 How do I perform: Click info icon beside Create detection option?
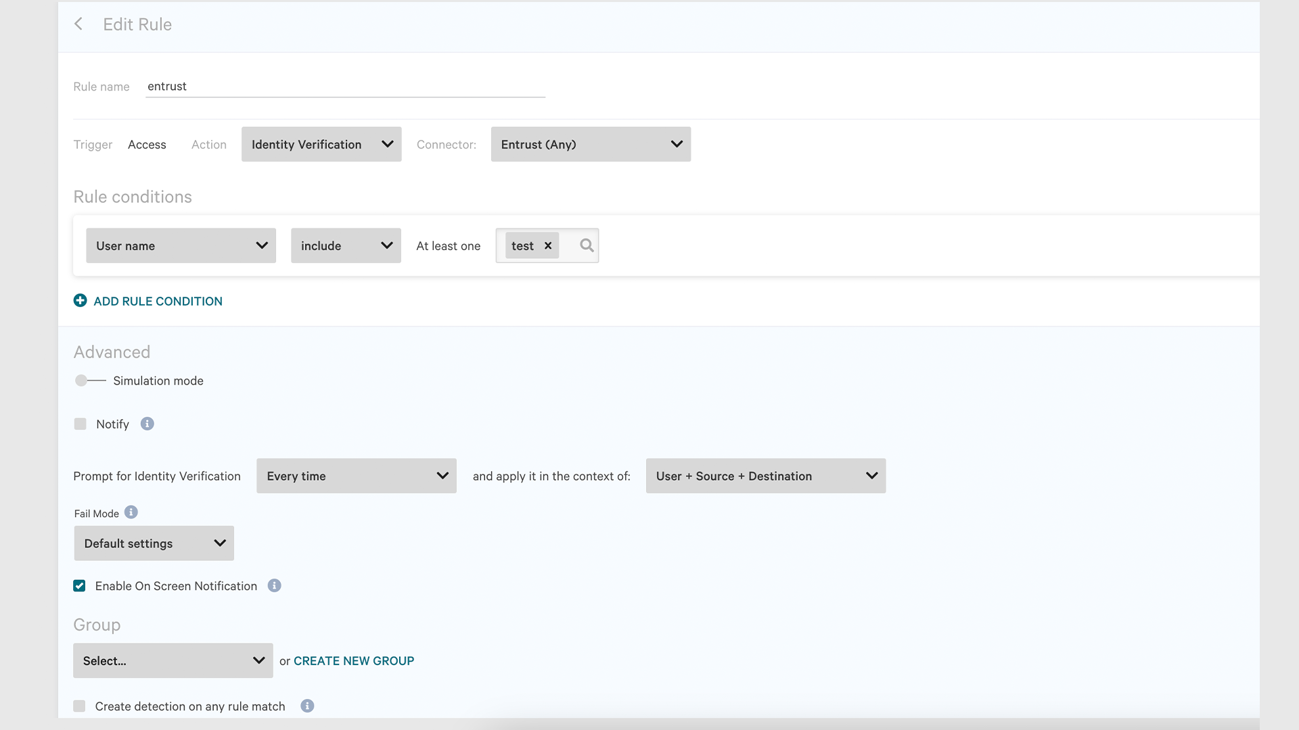pyautogui.click(x=307, y=706)
